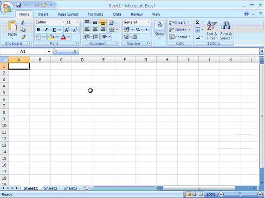
Task: Decrease decimal places
Action: click(134, 37)
